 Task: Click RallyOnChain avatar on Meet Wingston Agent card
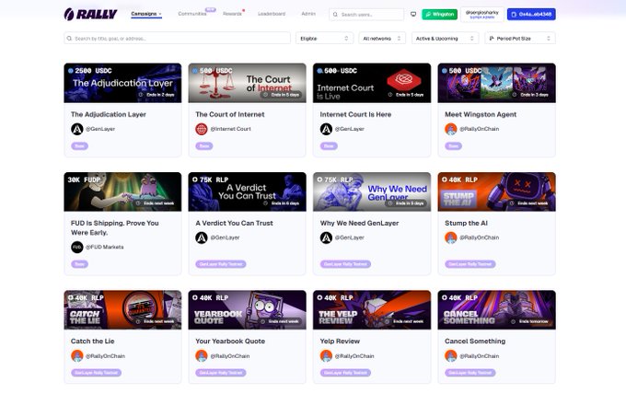pos(451,129)
